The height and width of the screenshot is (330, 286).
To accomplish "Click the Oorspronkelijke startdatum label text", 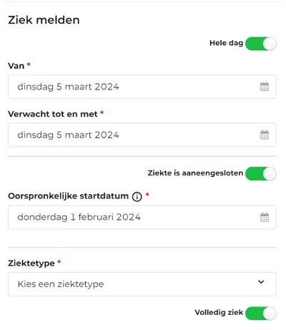I will [x=69, y=196].
